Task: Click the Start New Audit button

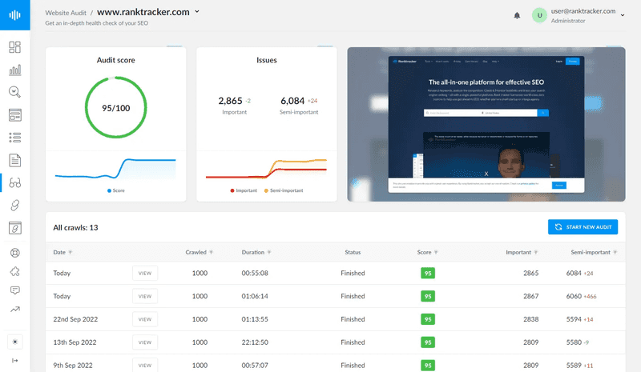Action: [x=583, y=227]
